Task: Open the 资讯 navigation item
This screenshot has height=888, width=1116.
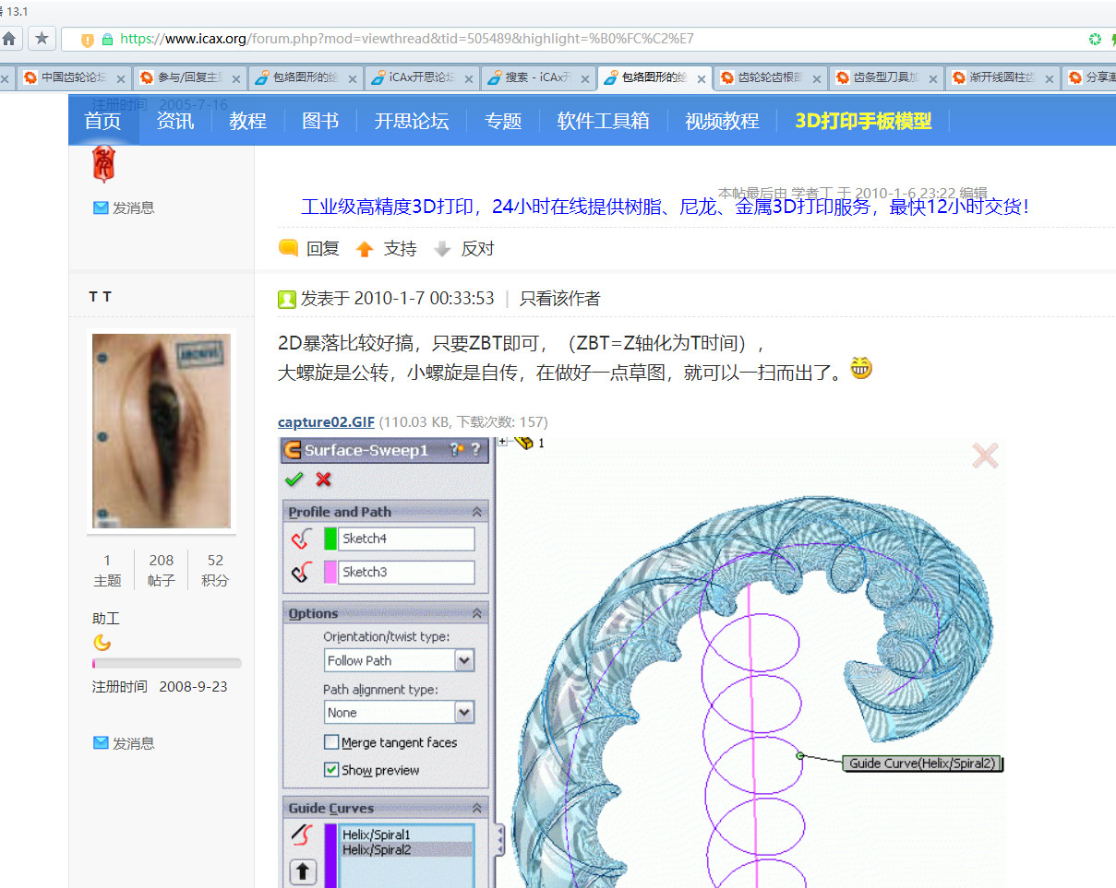Action: [175, 121]
